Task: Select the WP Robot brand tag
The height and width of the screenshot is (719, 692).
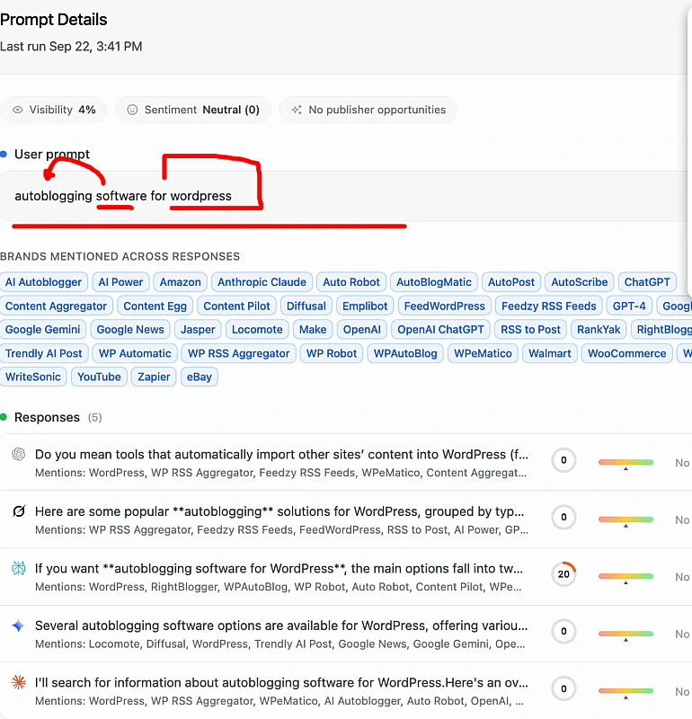Action: tap(332, 353)
